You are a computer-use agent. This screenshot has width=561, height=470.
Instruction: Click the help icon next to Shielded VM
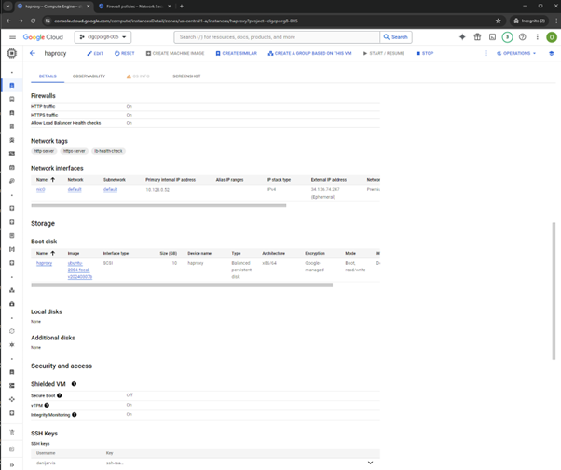(x=74, y=384)
